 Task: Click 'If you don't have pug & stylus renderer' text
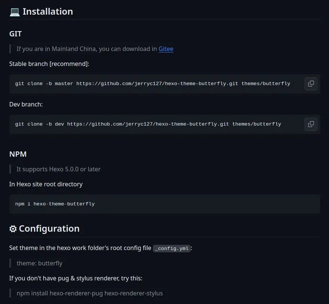tap(76, 279)
